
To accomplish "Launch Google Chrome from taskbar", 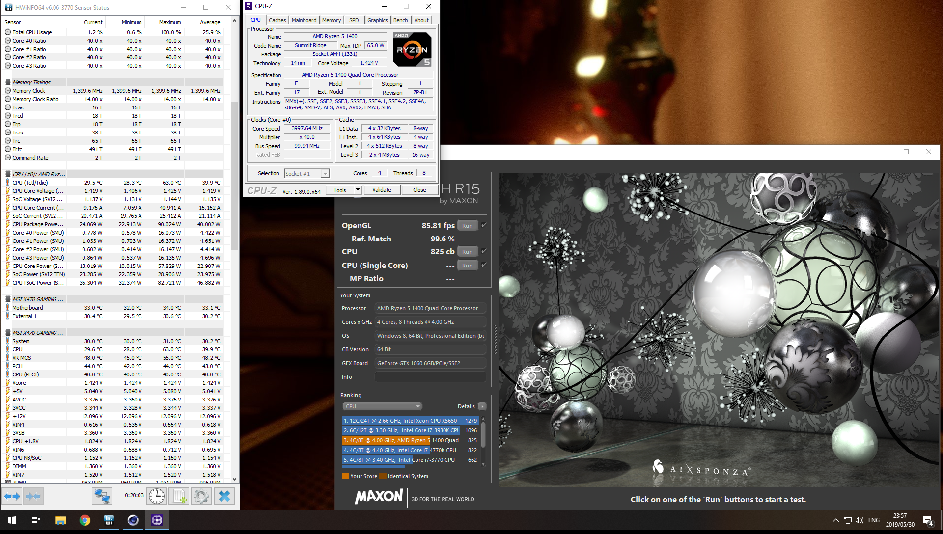I will coord(85,520).
